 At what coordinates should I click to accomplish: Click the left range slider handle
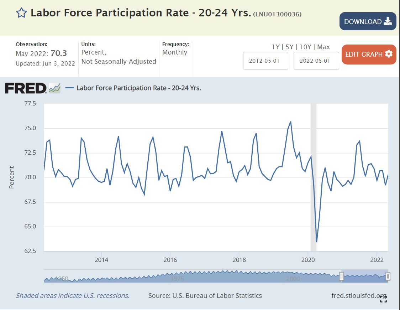(341, 276)
